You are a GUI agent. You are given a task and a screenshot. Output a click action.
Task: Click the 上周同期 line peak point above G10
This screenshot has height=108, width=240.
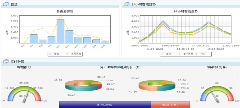(x=61, y=16)
